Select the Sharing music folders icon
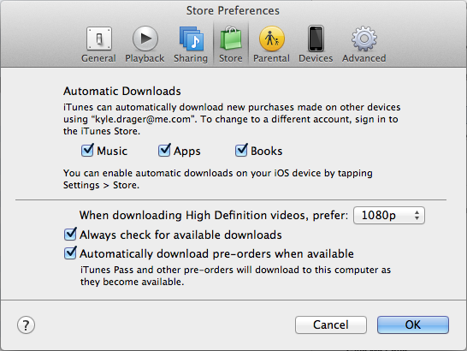Screen dimensions: 467x351 [192, 39]
